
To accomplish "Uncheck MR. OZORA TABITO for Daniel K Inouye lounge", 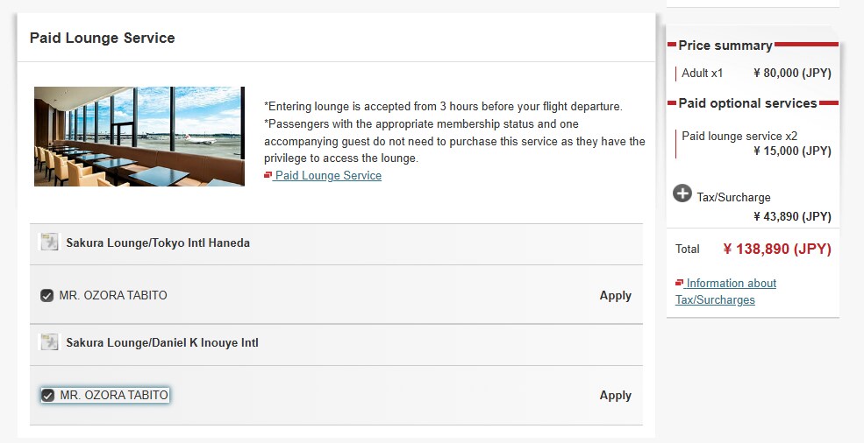I will 48,395.
